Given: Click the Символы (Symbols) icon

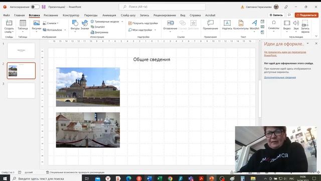Looking at the screenshot, I should click(x=273, y=23).
